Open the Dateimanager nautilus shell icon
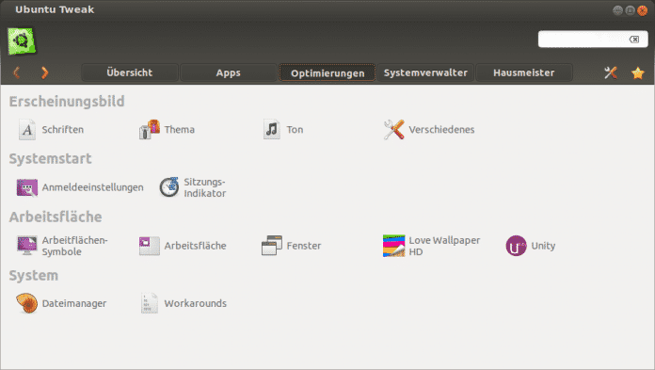Image resolution: width=655 pixels, height=370 pixels. (27, 303)
